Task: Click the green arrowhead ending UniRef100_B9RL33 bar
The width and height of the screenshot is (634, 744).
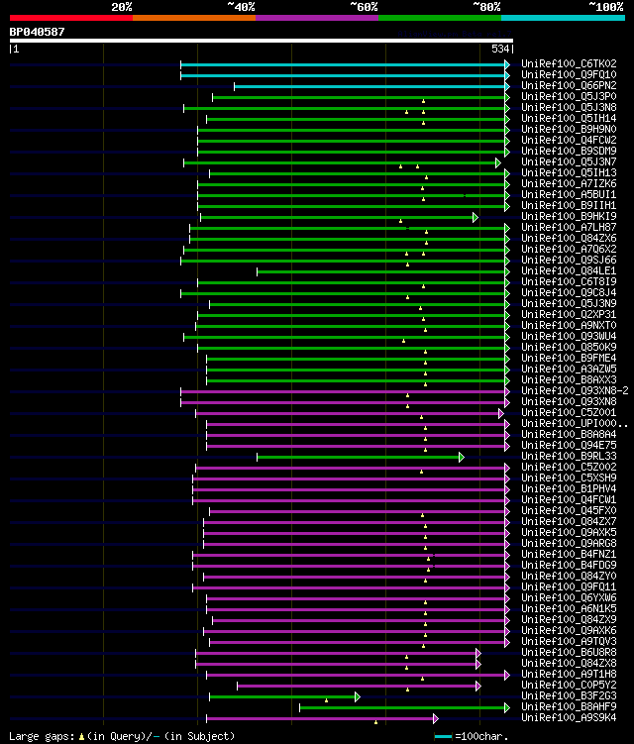Action: (462, 458)
